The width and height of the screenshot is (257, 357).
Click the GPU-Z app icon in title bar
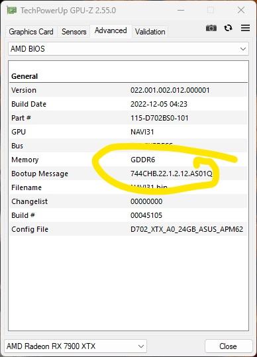pyautogui.click(x=12, y=10)
